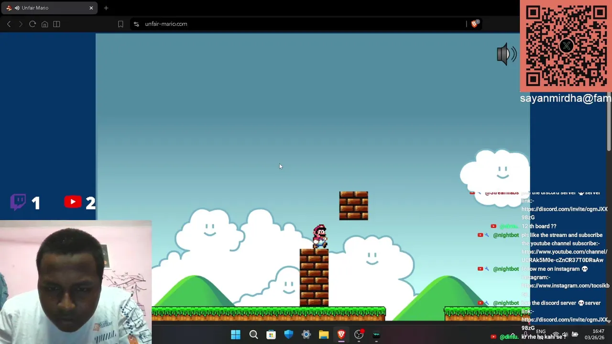The height and width of the screenshot is (344, 612).
Task: Open the system tray volume icon
Action: click(565, 334)
